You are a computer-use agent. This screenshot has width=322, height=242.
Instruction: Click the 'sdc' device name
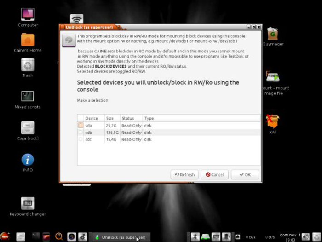(x=88, y=139)
